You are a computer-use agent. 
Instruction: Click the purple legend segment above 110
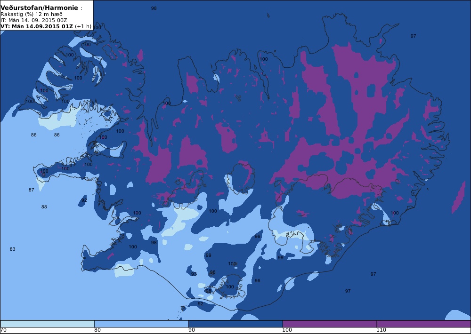424,324
